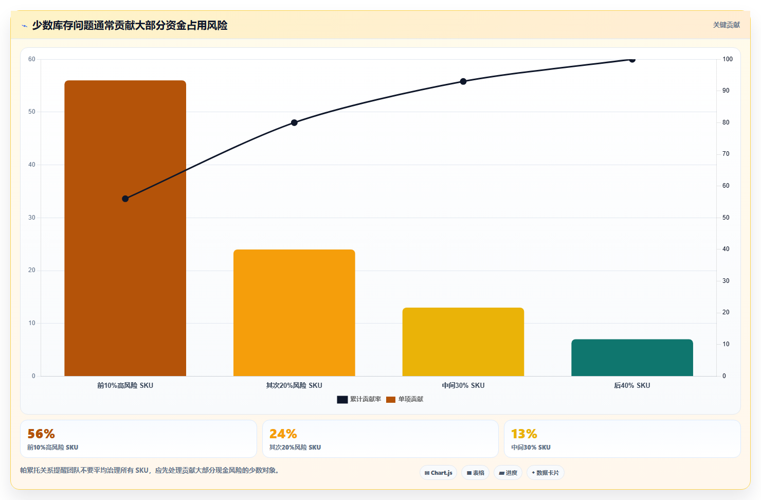Click left axis value 60
761x500 pixels.
click(32, 59)
